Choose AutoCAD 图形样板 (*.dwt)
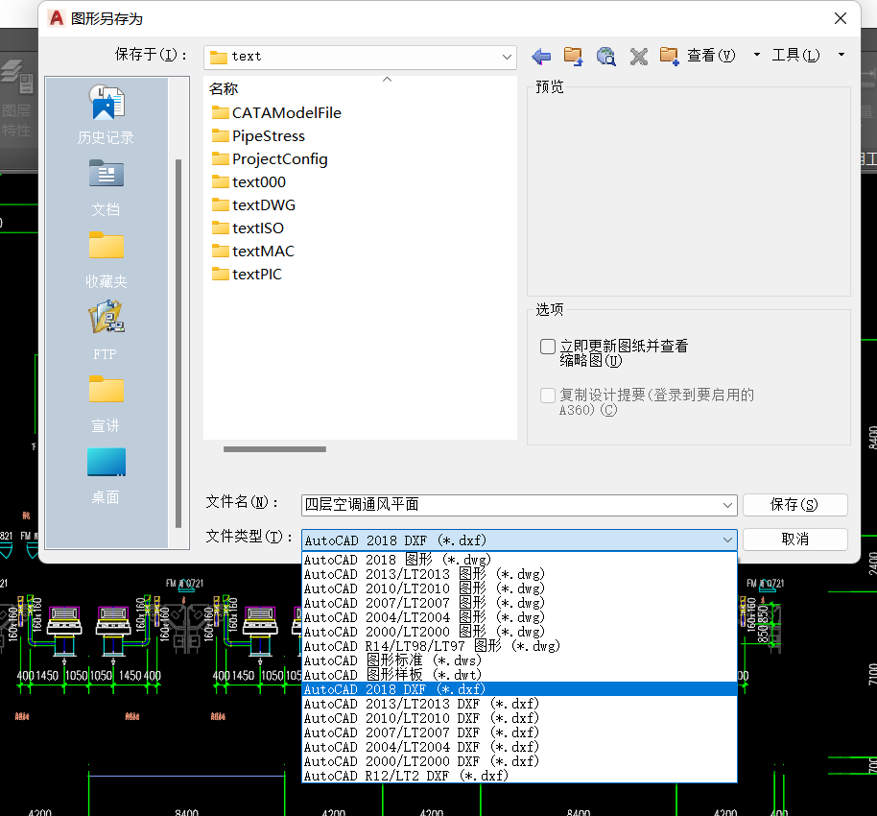Image resolution: width=877 pixels, height=816 pixels. (520, 675)
